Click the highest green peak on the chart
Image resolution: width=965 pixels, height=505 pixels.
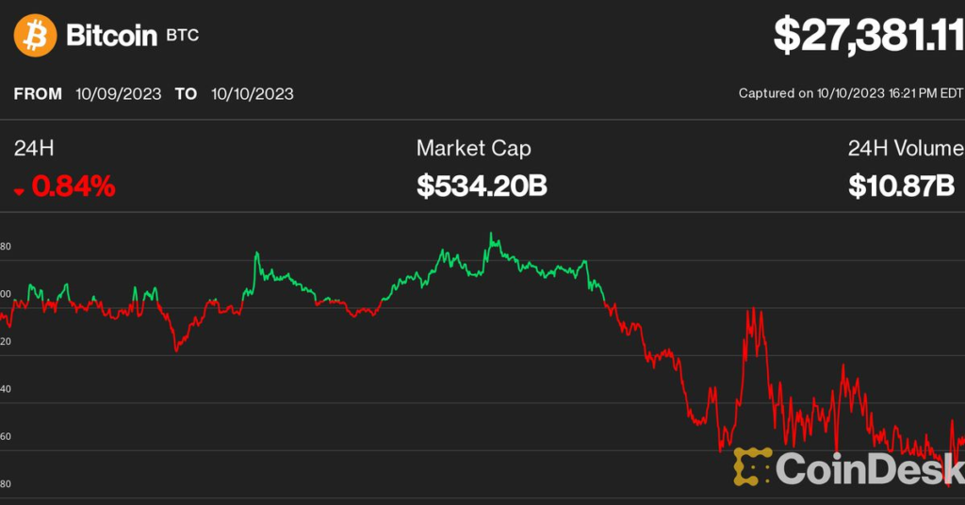(x=491, y=234)
